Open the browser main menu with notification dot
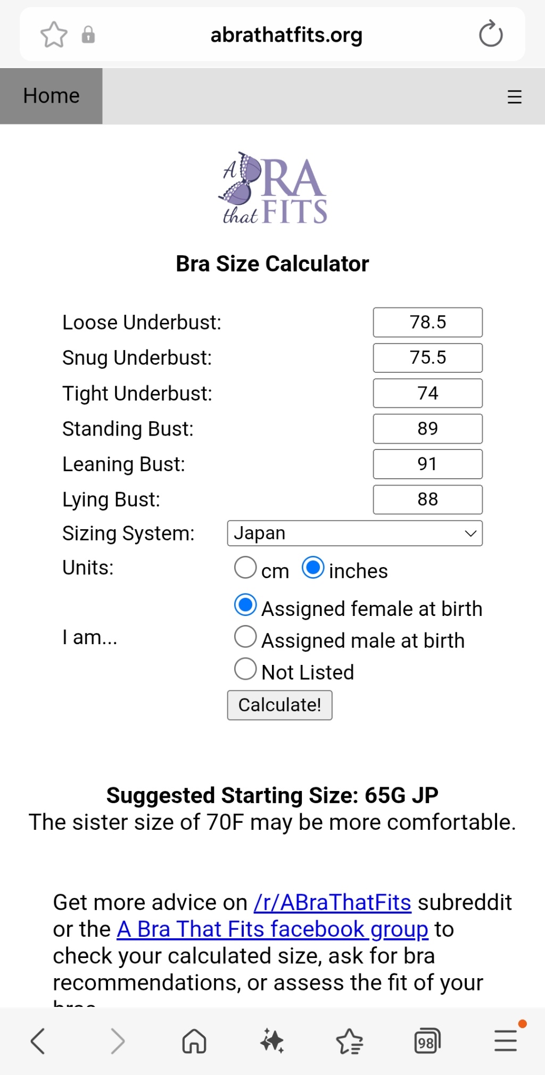Viewport: 545px width, 1075px height. [506, 1041]
